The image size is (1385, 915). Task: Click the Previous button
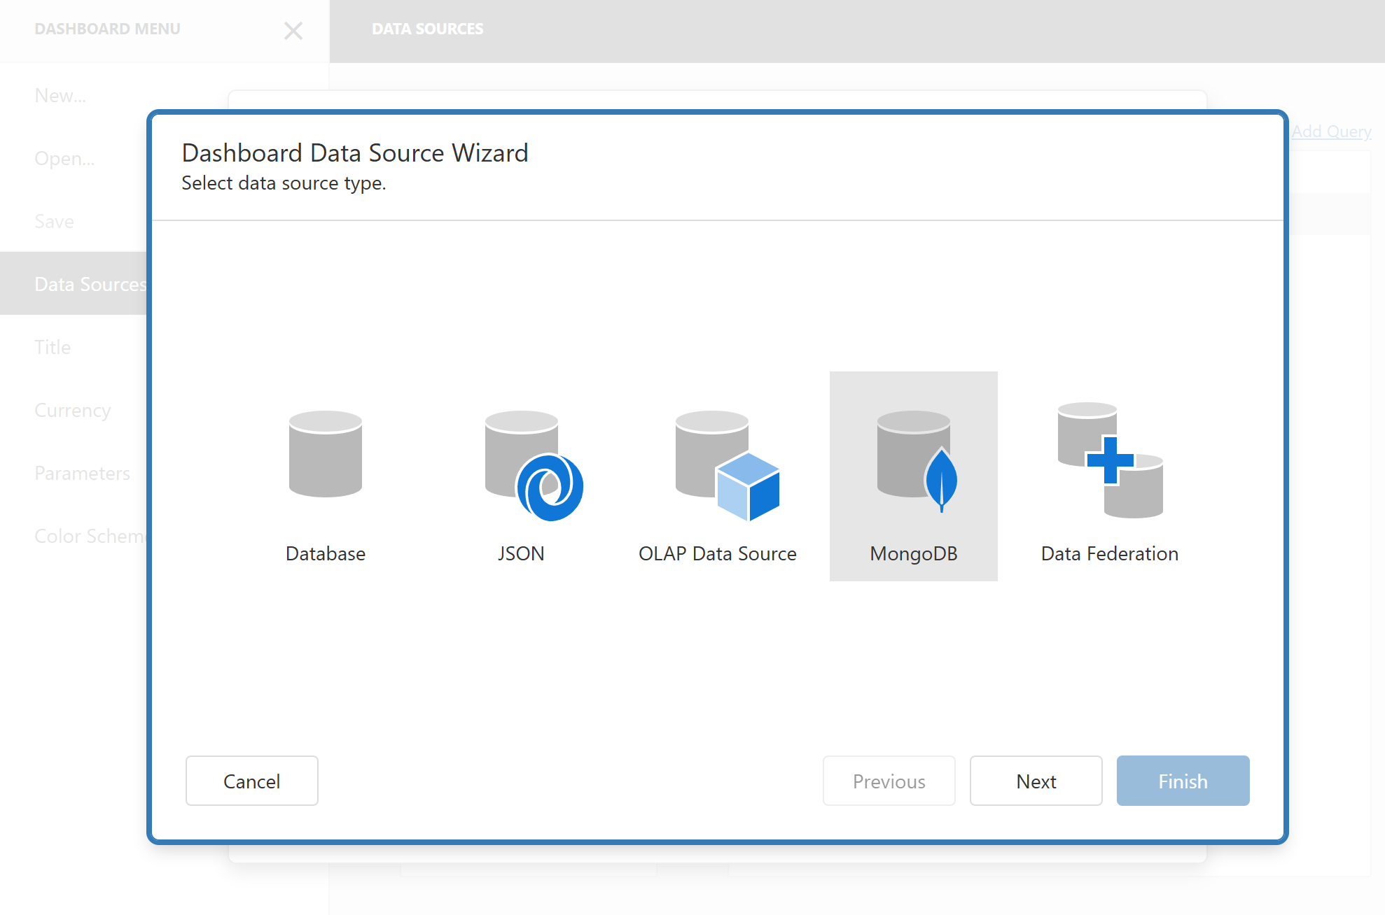(889, 781)
